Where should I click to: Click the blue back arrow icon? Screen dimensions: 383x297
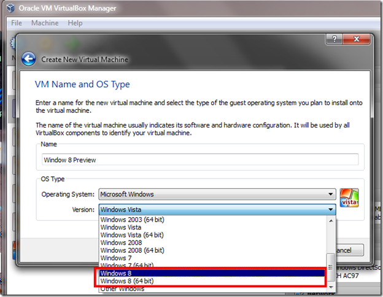[28, 59]
